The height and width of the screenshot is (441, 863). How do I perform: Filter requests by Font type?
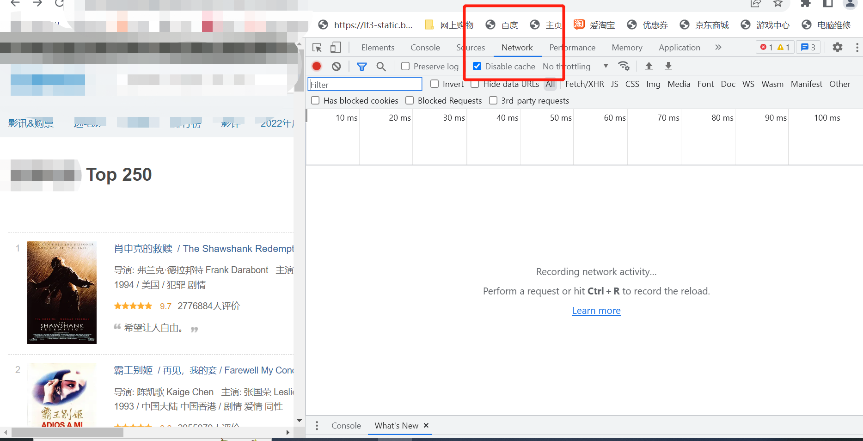click(x=706, y=84)
